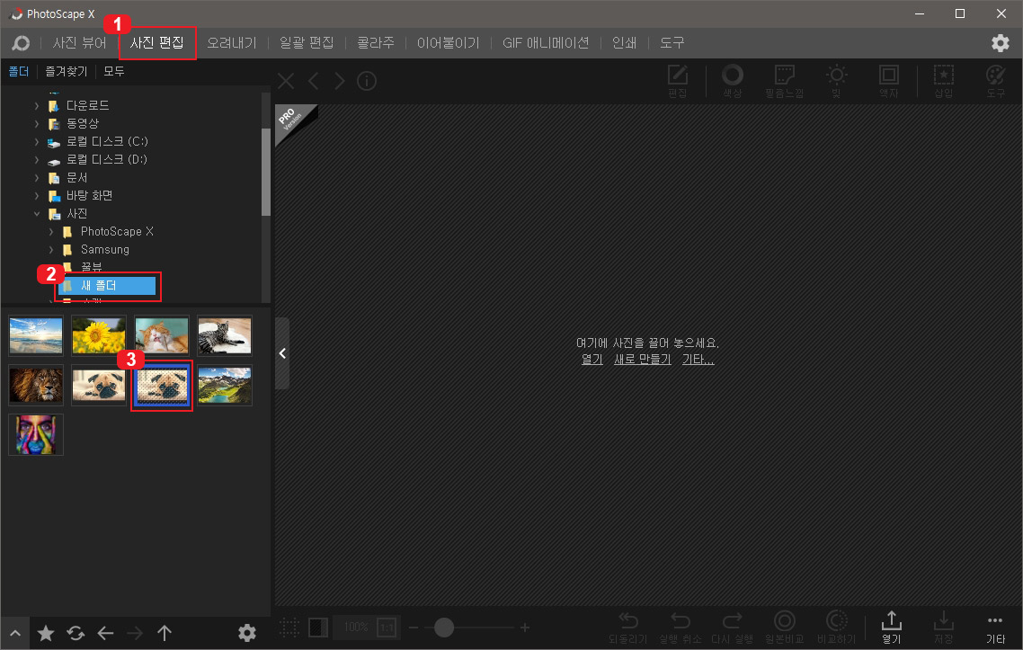Image resolution: width=1023 pixels, height=650 pixels.
Task: Open the 모두 browser tab
Action: click(x=113, y=71)
